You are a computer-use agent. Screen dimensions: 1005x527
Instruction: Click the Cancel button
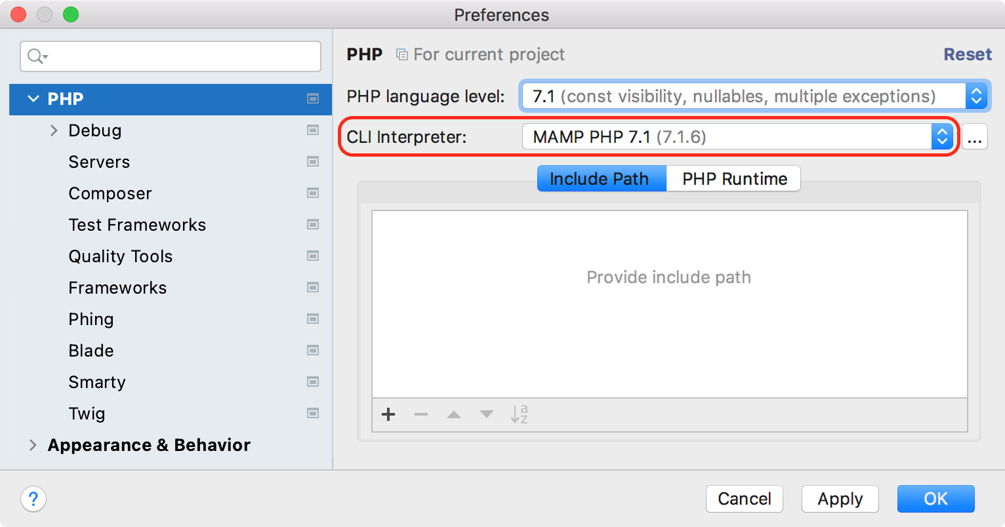(x=745, y=499)
